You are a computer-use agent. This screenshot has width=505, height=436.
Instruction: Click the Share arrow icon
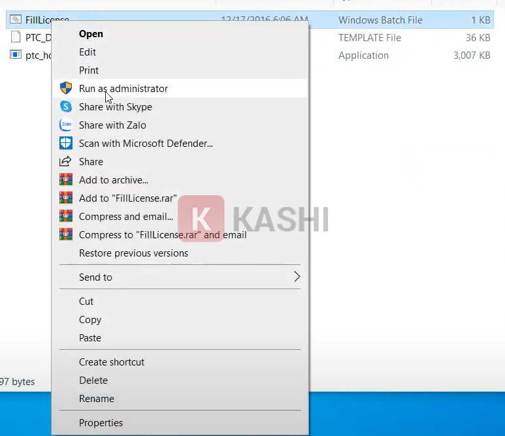65,161
